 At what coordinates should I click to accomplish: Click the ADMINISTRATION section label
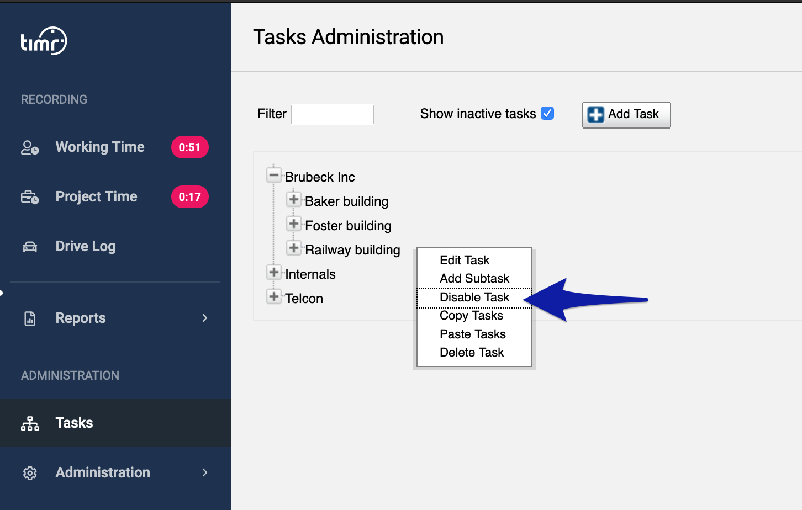70,375
